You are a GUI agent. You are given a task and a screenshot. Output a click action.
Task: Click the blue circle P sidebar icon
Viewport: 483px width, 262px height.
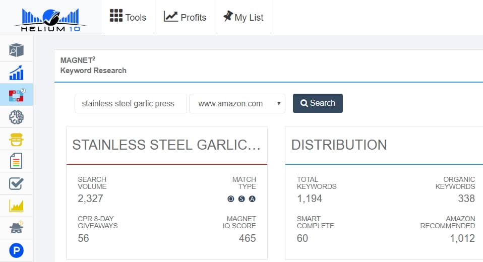pos(16,250)
